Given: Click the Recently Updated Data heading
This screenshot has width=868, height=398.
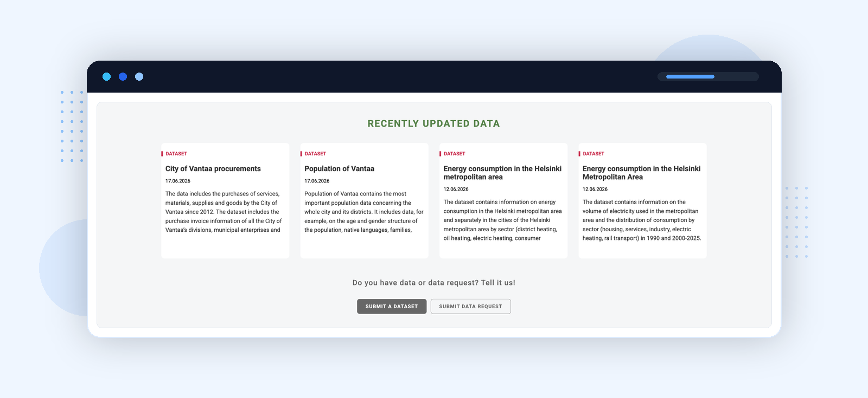Looking at the screenshot, I should [433, 123].
